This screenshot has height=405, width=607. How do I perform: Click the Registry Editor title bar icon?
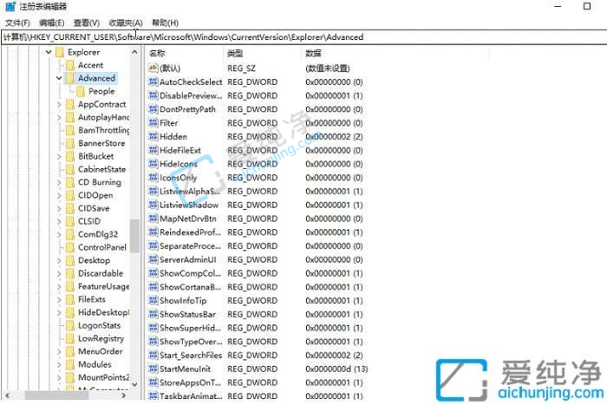(x=10, y=6)
